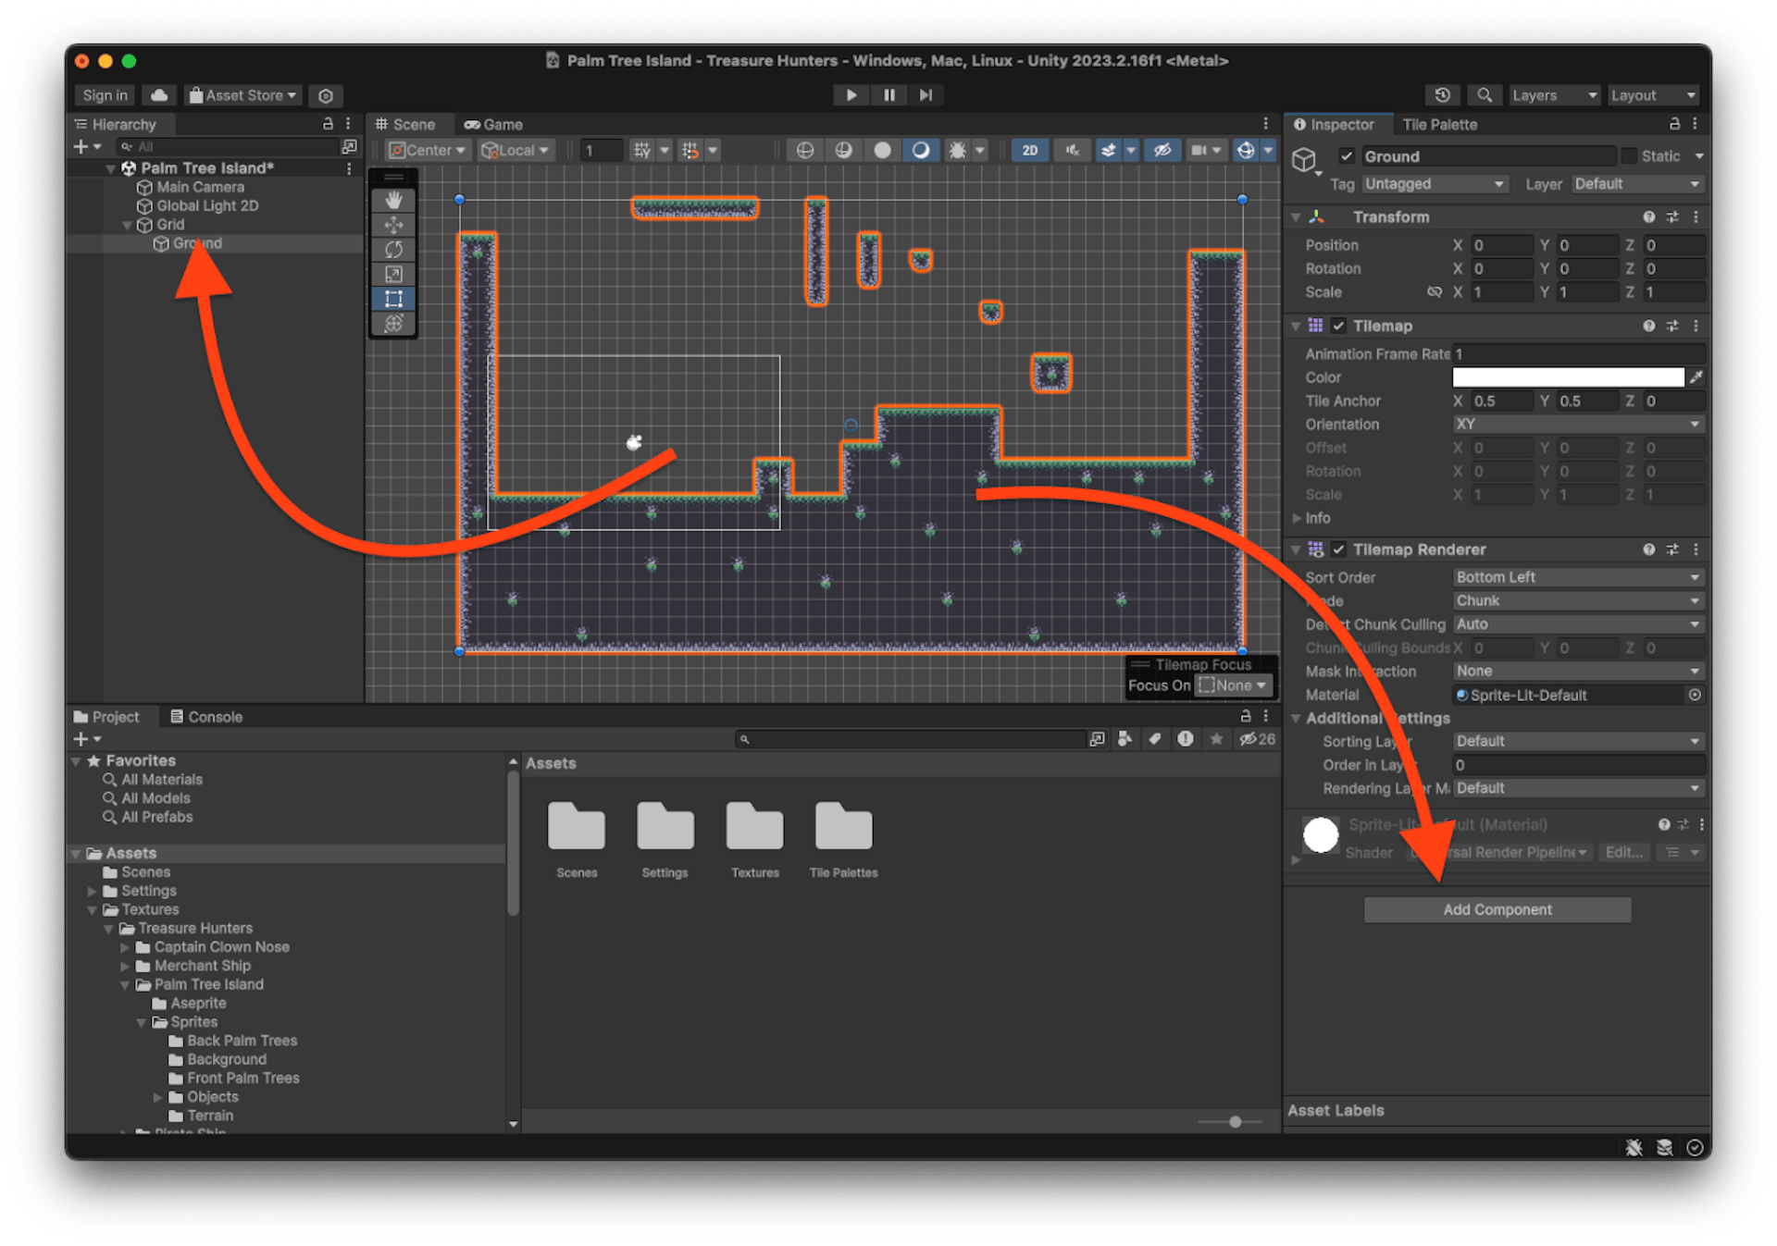The width and height of the screenshot is (1777, 1246).
Task: Open the Layers dropdown near the top right
Action: [1554, 95]
